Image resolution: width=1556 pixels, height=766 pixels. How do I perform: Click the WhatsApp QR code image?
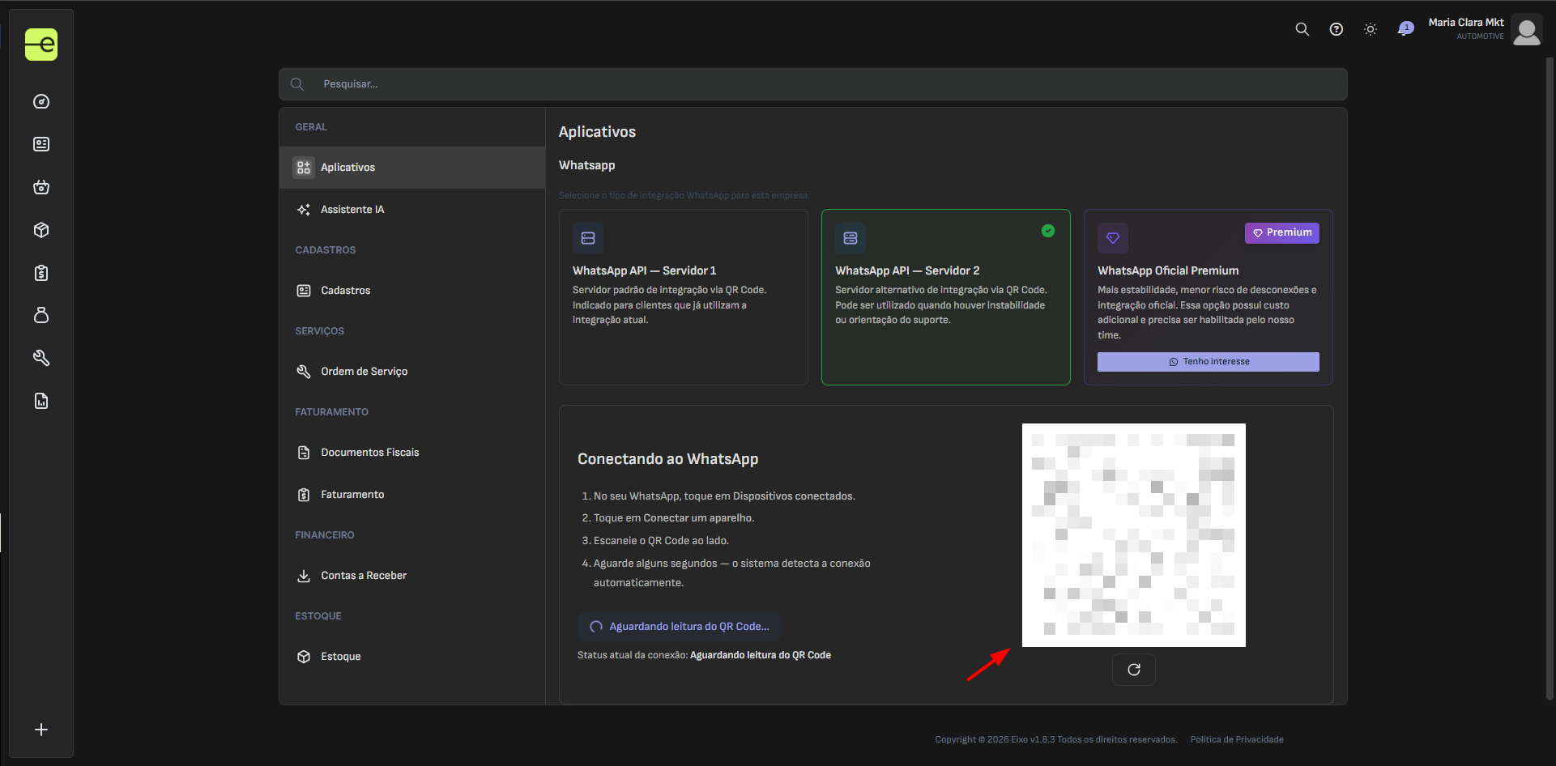coord(1134,535)
